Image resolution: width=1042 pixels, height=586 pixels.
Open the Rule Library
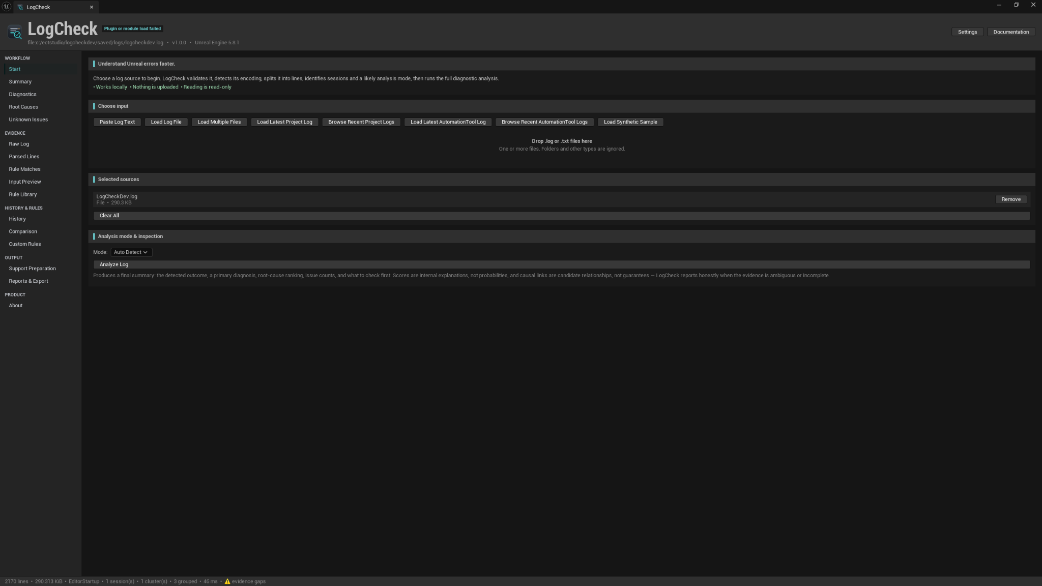pos(41,195)
